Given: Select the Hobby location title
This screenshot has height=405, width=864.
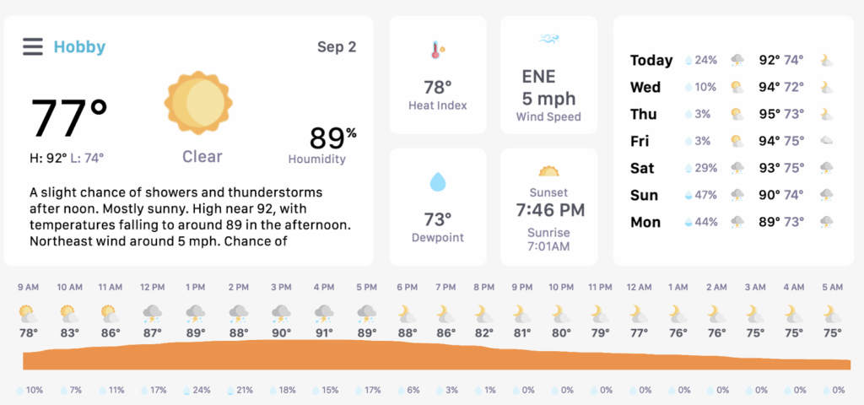Looking at the screenshot, I should click(79, 47).
